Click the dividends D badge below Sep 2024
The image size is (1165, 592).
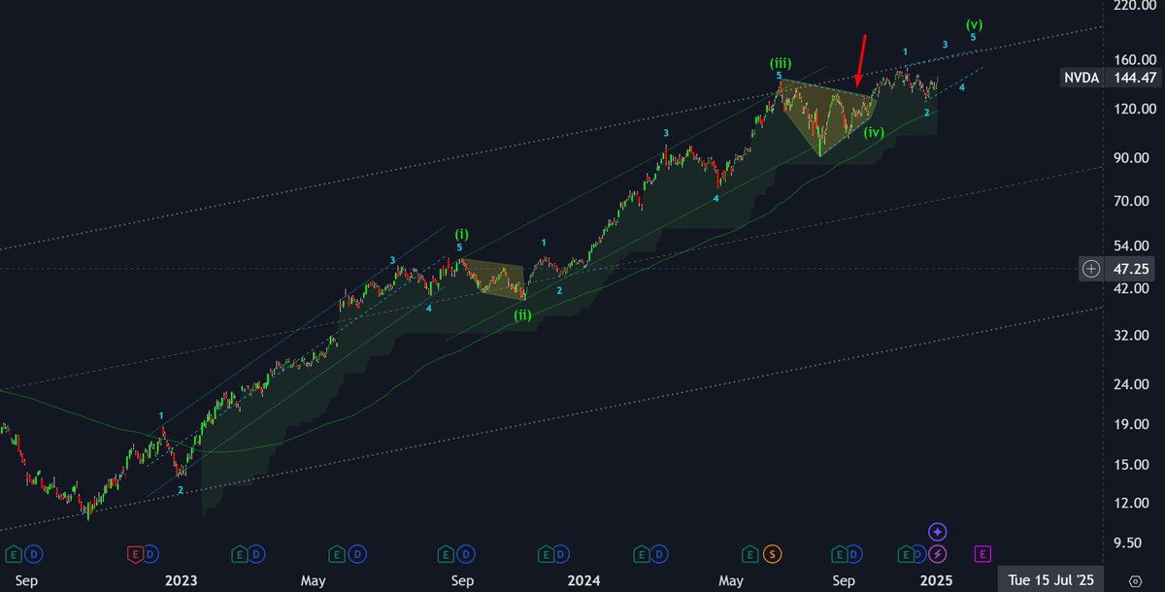pos(854,554)
